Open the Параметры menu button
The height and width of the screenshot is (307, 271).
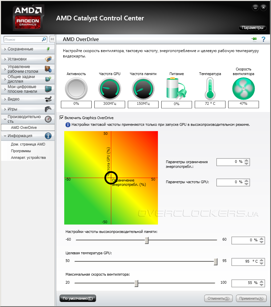[252, 28]
